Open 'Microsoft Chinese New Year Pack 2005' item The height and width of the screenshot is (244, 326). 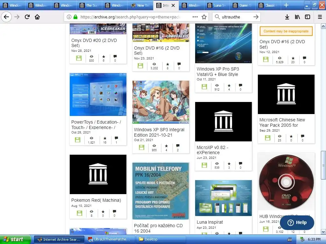pos(282,122)
